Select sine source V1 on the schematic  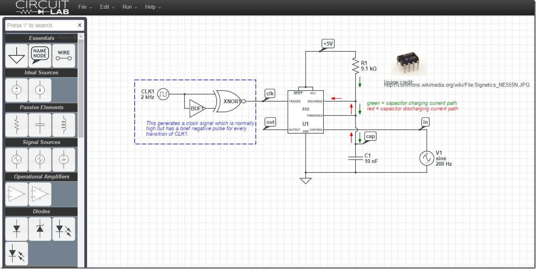tap(427, 158)
